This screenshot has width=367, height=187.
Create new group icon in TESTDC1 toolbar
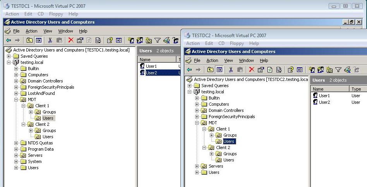pos(140,40)
